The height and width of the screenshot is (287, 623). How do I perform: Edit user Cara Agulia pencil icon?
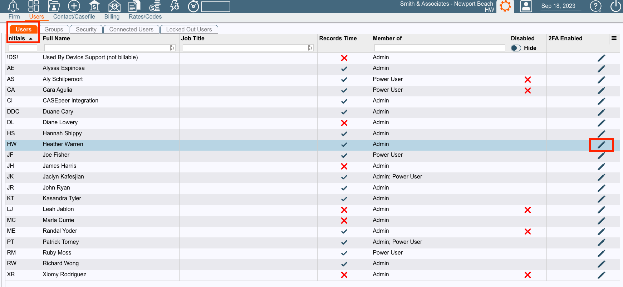602,90
